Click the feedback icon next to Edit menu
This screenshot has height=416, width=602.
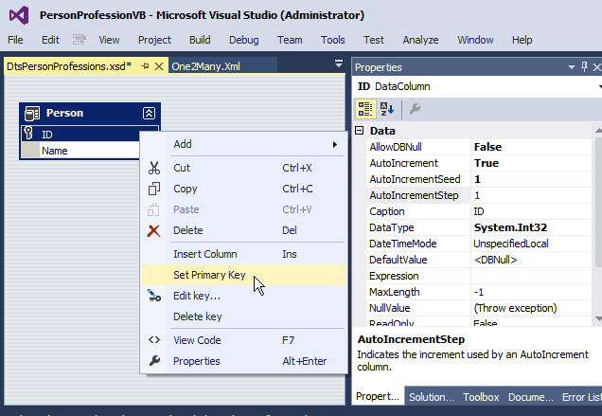[x=80, y=40]
